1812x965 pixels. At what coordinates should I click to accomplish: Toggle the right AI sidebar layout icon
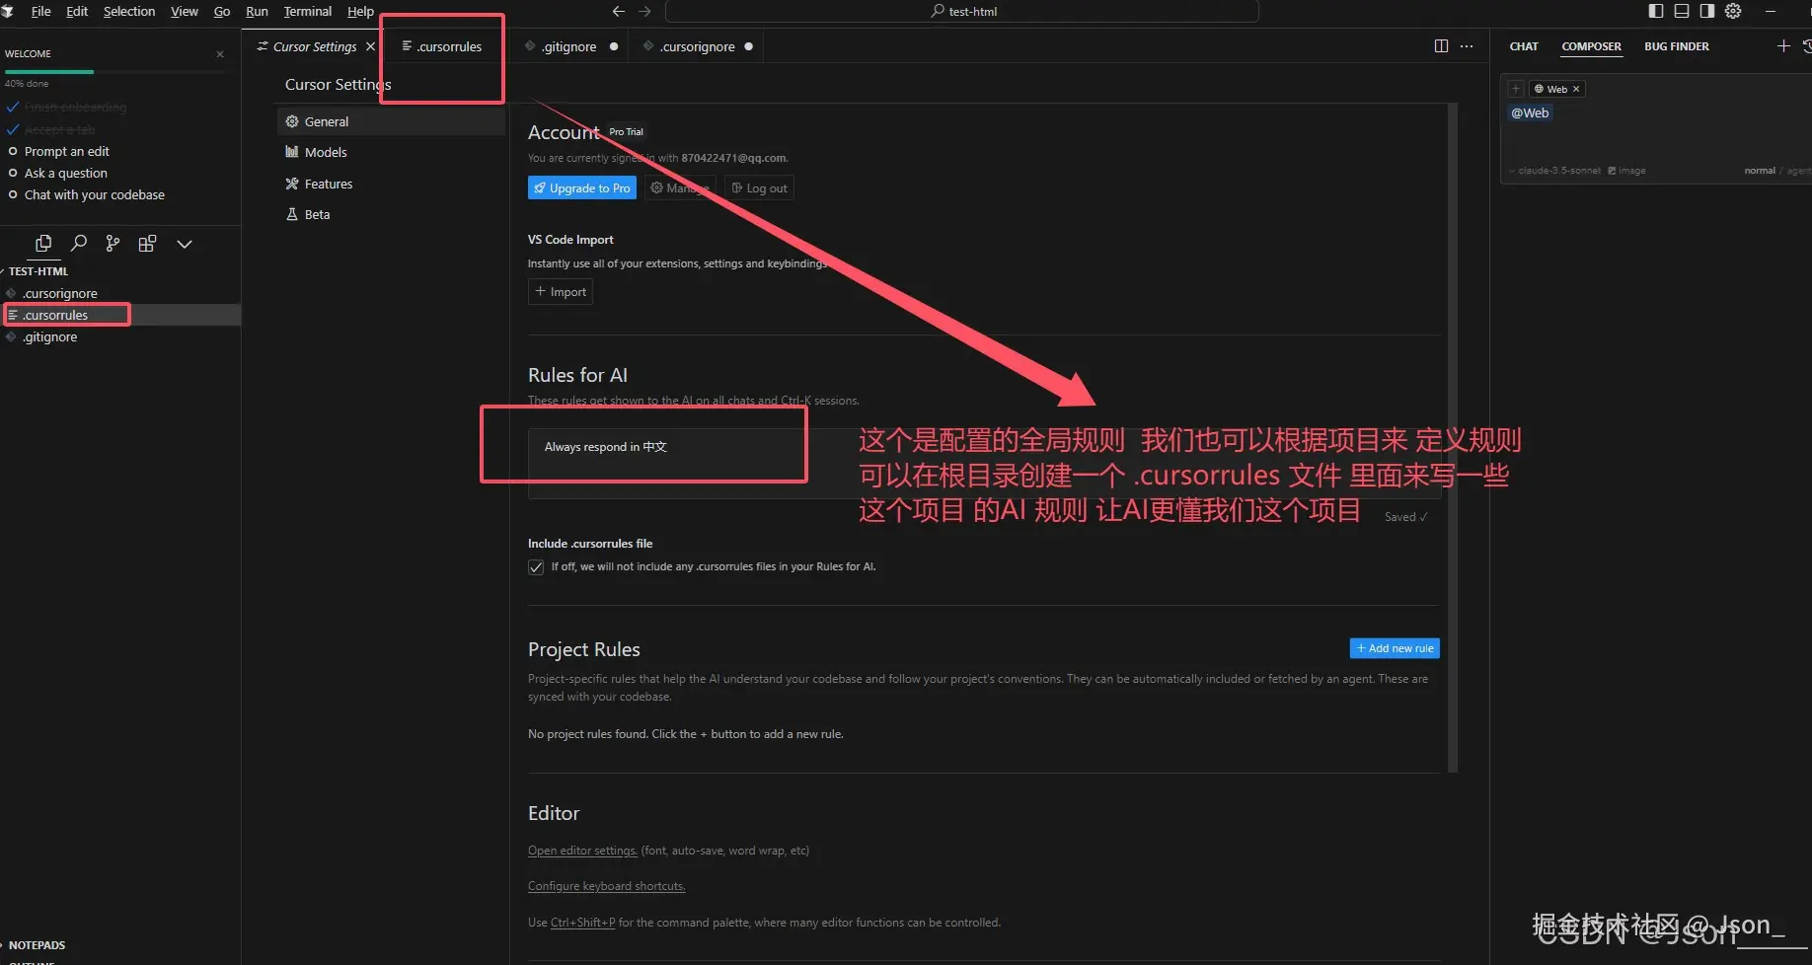1707,11
